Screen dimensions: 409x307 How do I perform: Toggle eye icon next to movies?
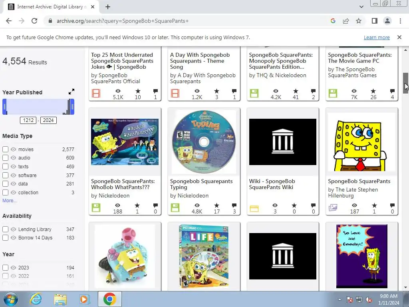tap(13, 150)
